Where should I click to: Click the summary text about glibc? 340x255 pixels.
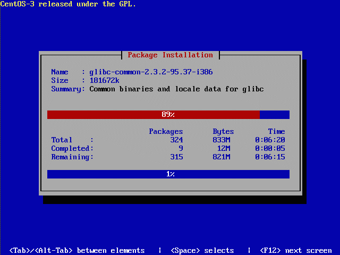176,89
